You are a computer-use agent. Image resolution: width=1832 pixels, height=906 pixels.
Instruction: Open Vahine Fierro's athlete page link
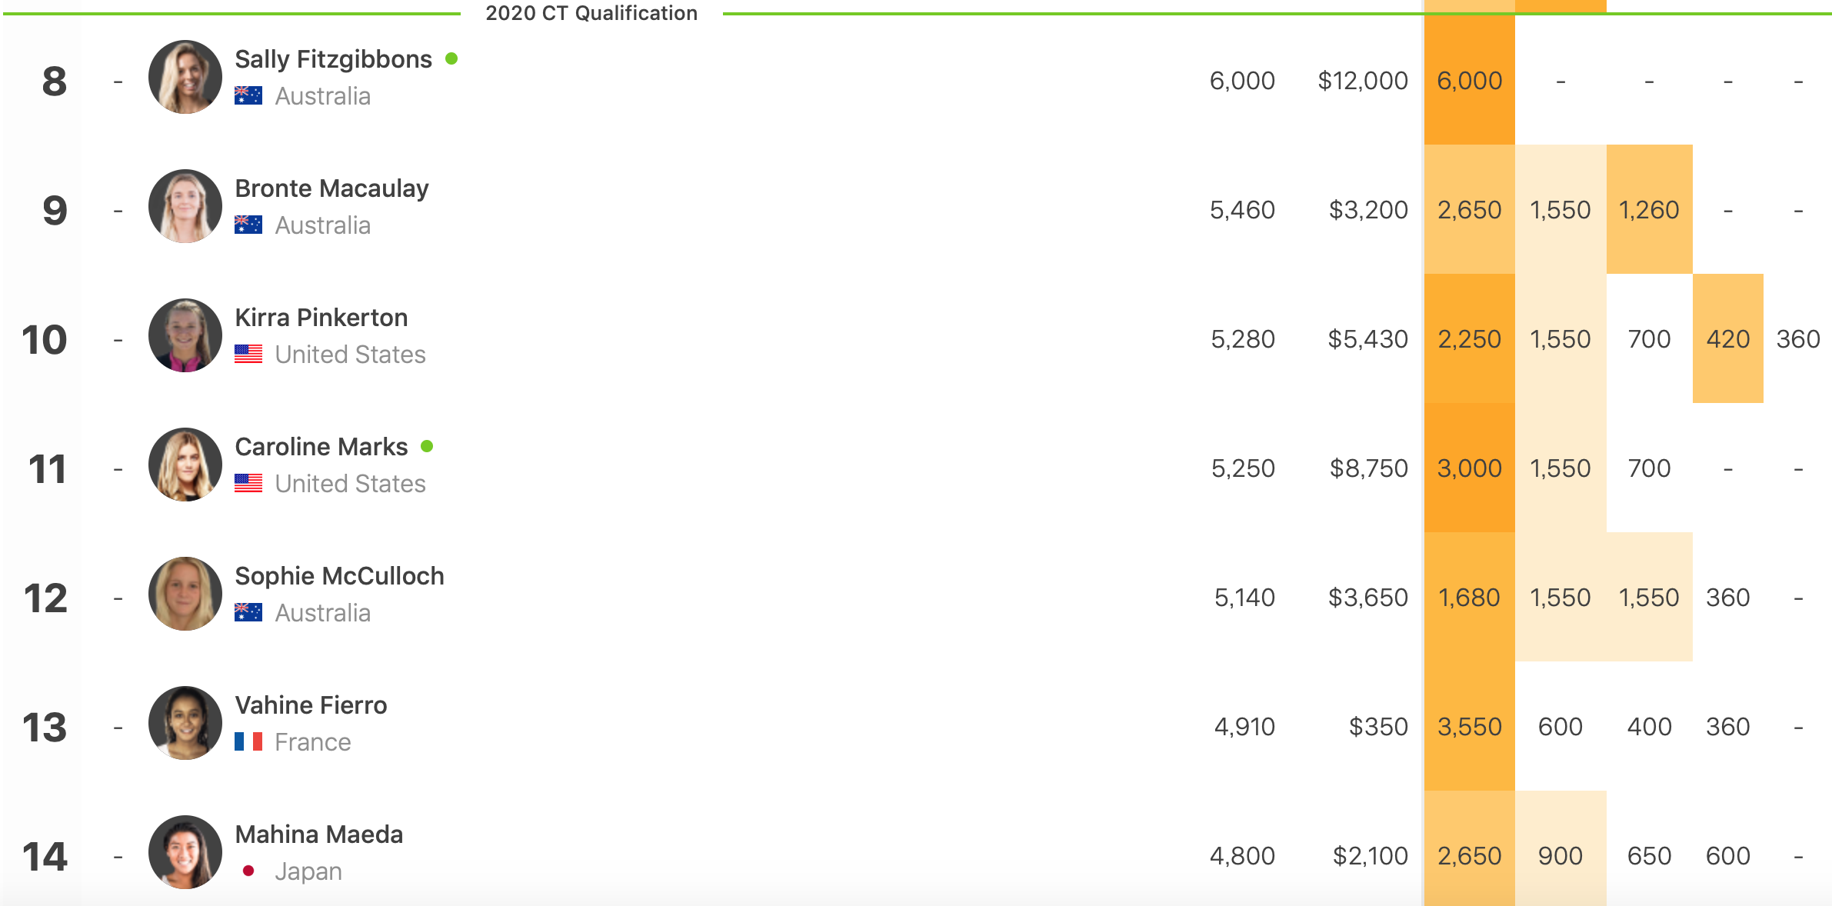click(311, 705)
